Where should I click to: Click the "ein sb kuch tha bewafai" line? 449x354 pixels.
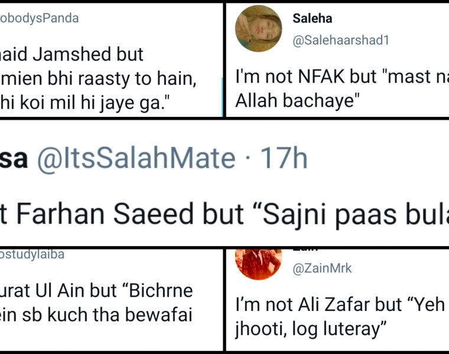click(x=96, y=315)
